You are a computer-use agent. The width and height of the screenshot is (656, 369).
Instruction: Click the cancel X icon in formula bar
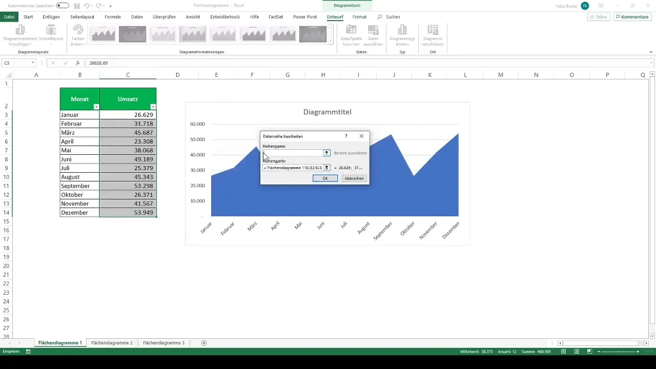coord(53,63)
